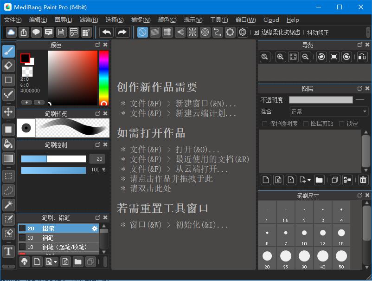Select the 铅笔 brush row
The width and height of the screenshot is (372, 281).
point(58,229)
